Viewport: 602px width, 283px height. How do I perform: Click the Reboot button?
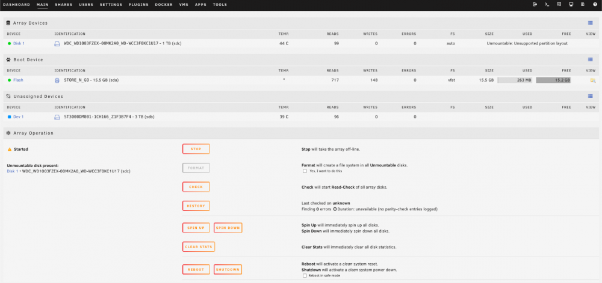(x=196, y=270)
